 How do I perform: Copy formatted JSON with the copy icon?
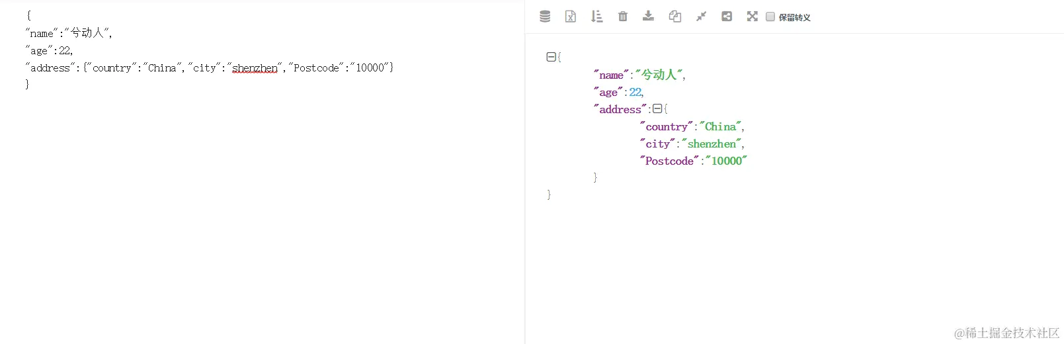(x=675, y=17)
